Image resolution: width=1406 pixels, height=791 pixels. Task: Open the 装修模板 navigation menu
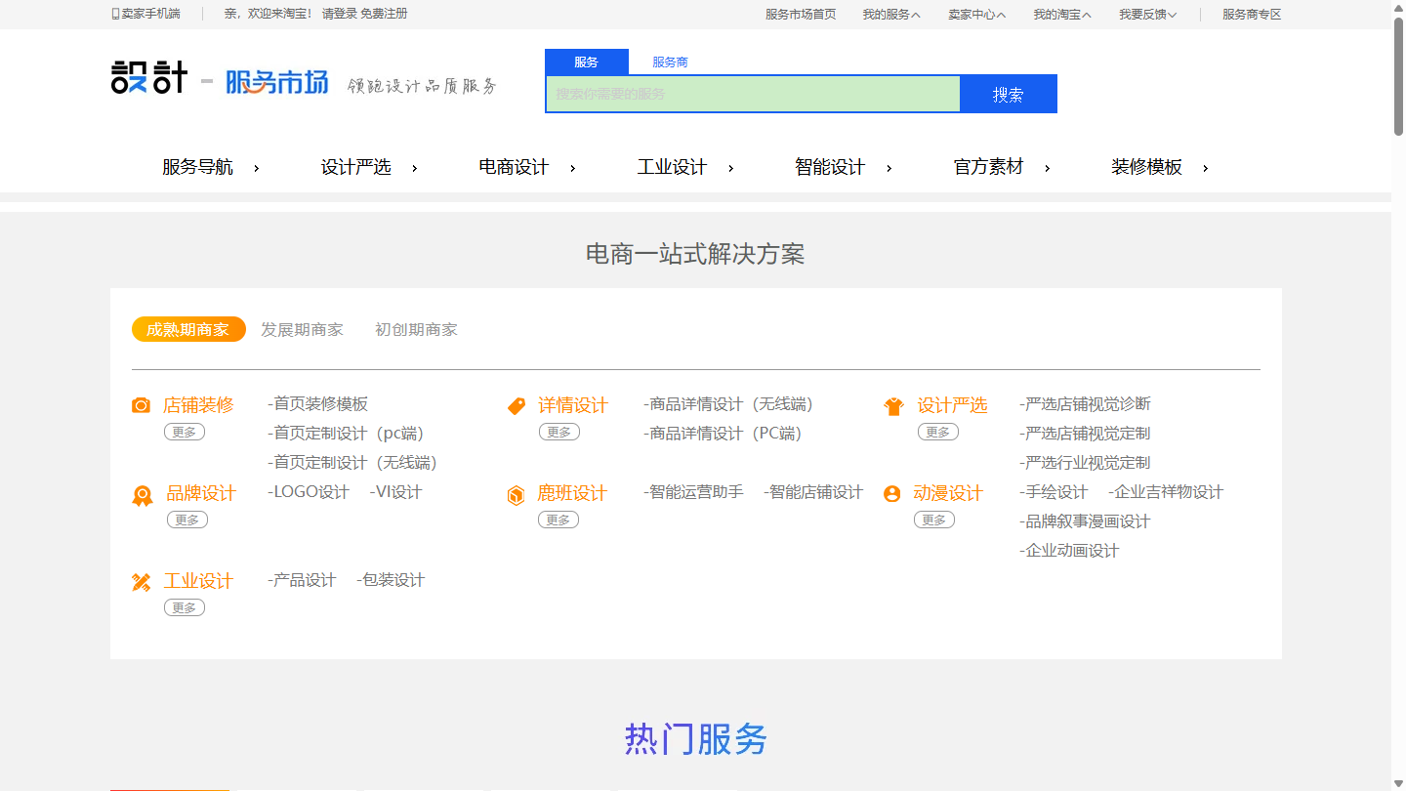(1160, 167)
